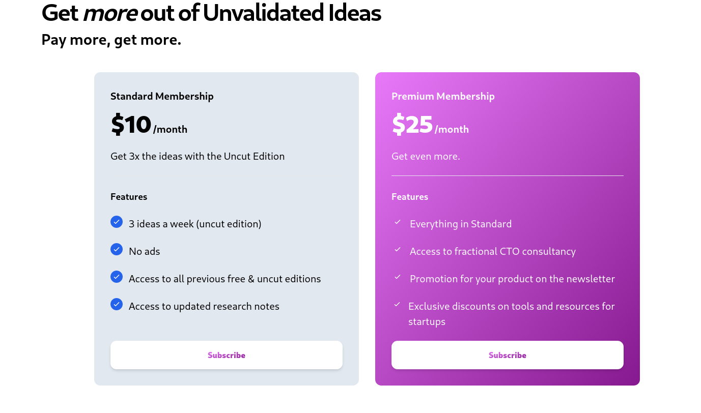This screenshot has width=701, height=413.
Task: Click the "Get more out of Unvalidated Ideas" heading
Action: tap(211, 13)
